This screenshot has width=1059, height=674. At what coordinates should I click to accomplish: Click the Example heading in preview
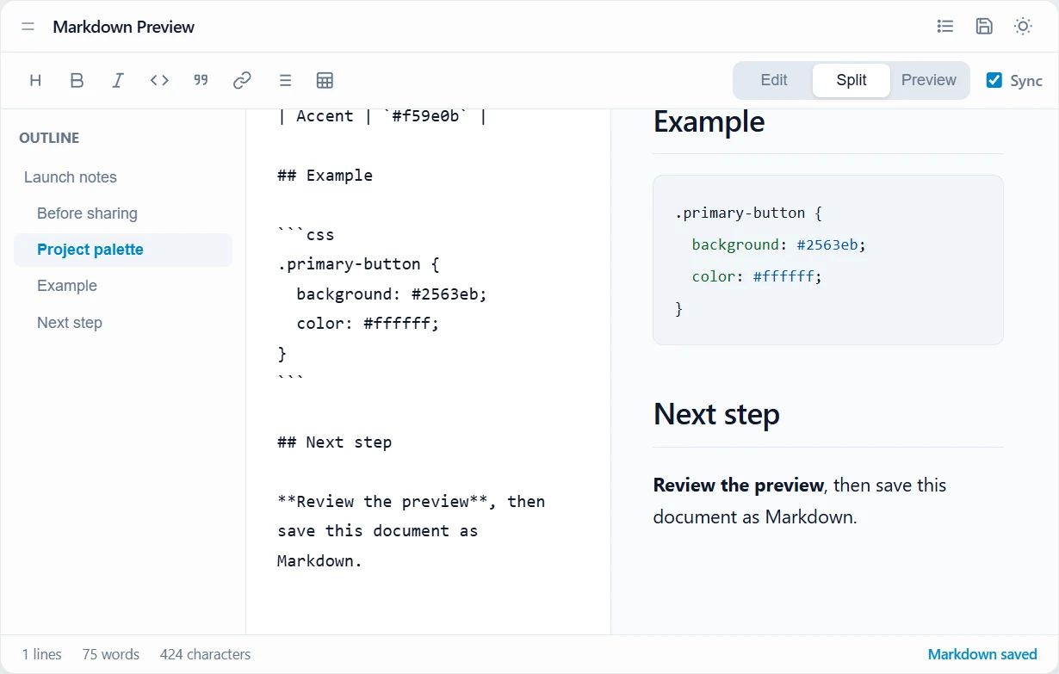[709, 121]
